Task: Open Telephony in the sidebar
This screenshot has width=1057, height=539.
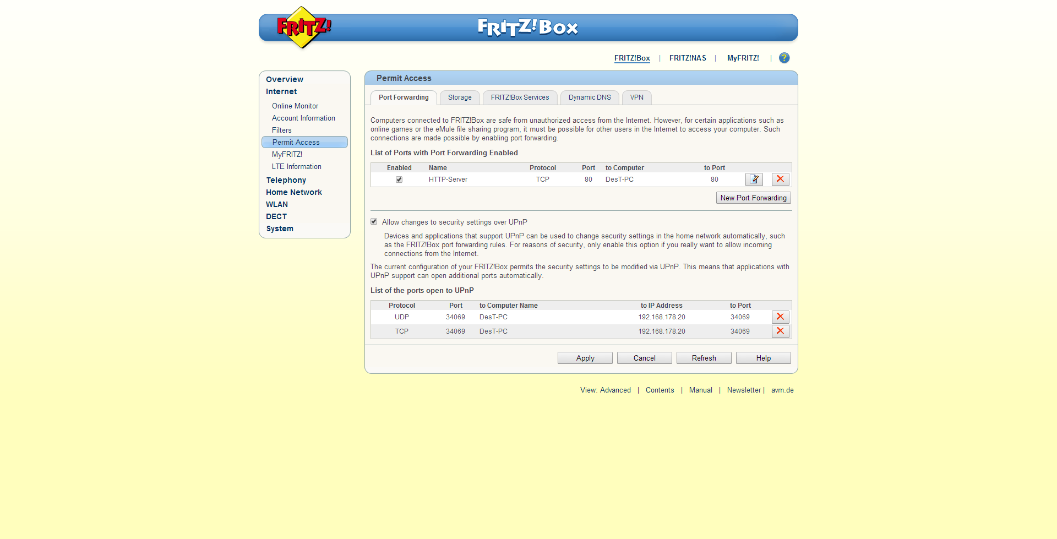Action: (286, 180)
